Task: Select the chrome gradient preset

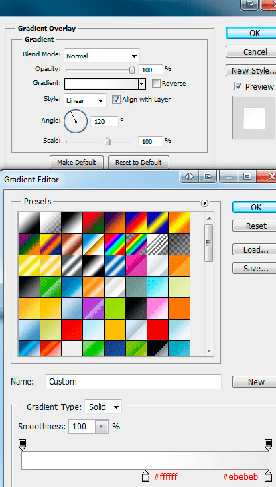Action: pos(93,244)
